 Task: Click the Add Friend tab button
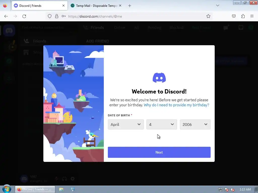pos(201,28)
